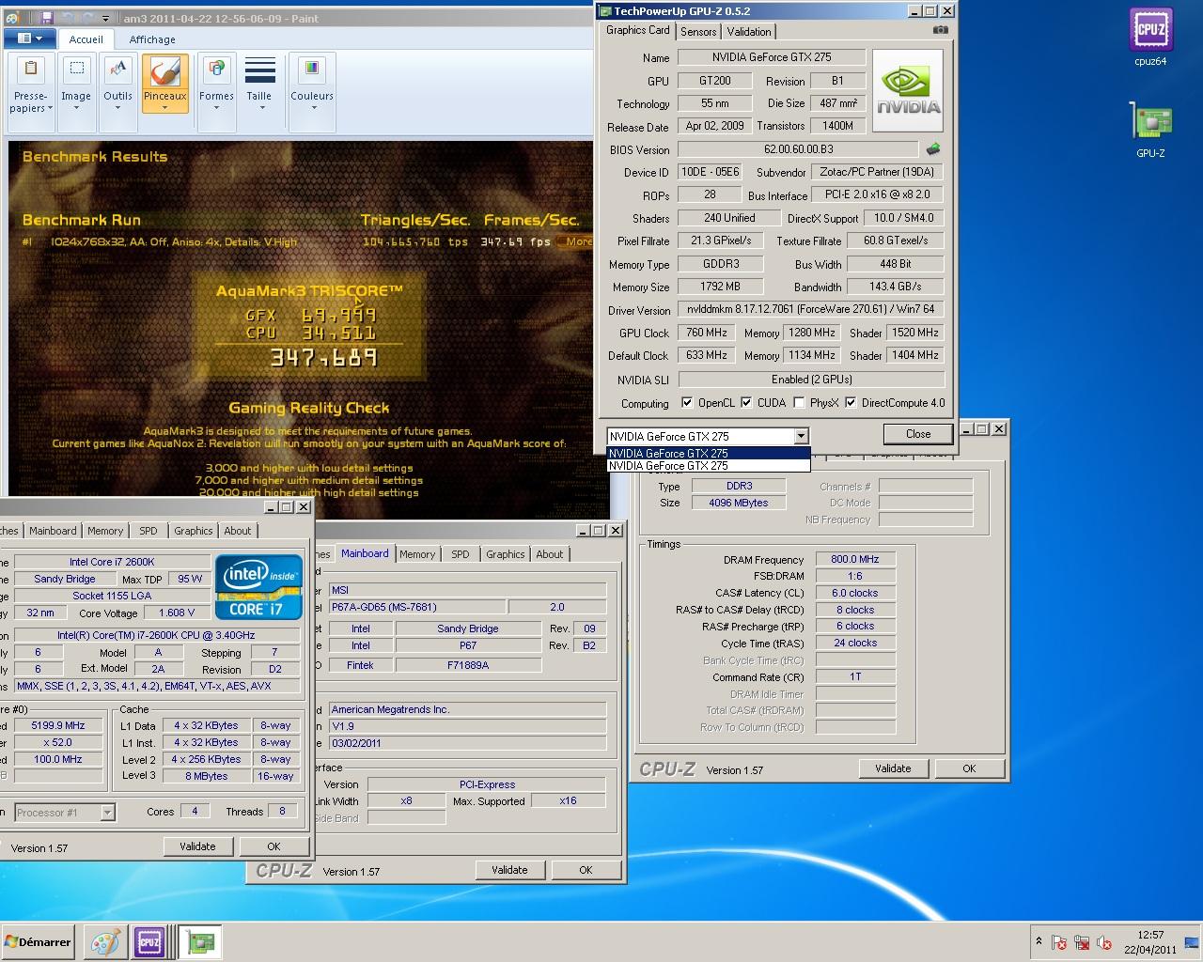
Task: Switch to the Accueil ribbon tab
Action: click(86, 39)
